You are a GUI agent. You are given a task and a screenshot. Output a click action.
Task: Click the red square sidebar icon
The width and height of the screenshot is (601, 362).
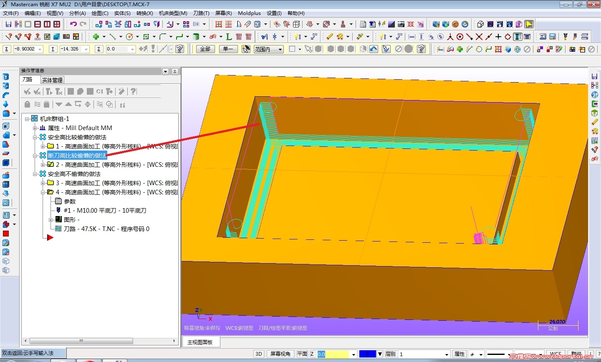(6, 234)
